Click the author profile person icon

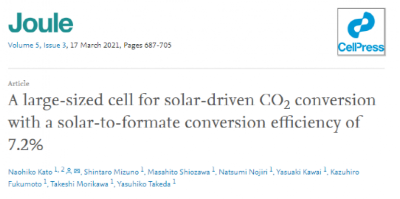click(x=69, y=172)
